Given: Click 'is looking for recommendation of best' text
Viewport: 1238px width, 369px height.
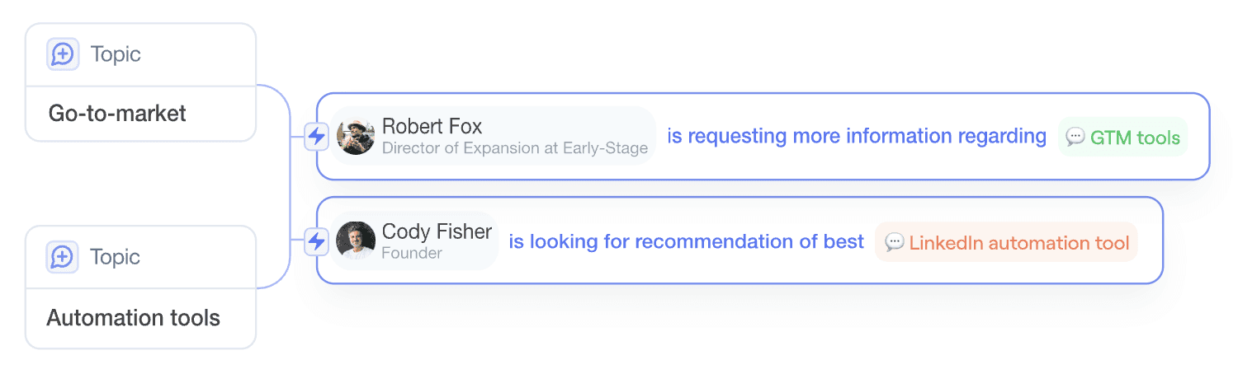Looking at the screenshot, I should point(686,241).
